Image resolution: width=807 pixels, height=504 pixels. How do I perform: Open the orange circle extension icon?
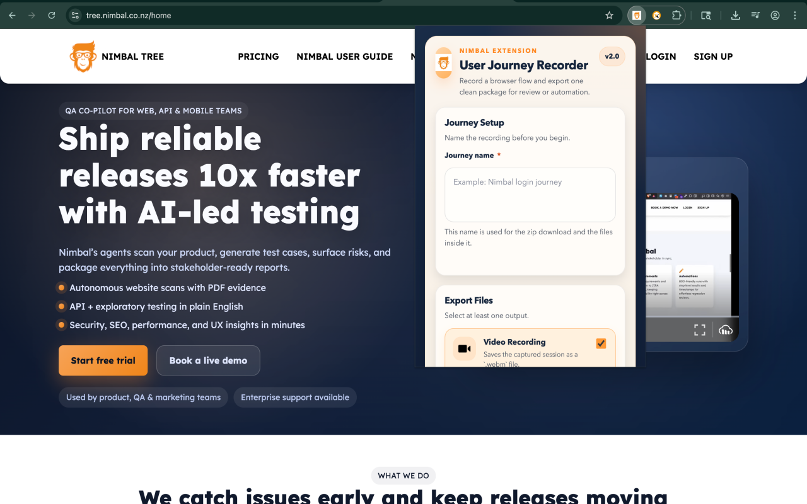[656, 16]
